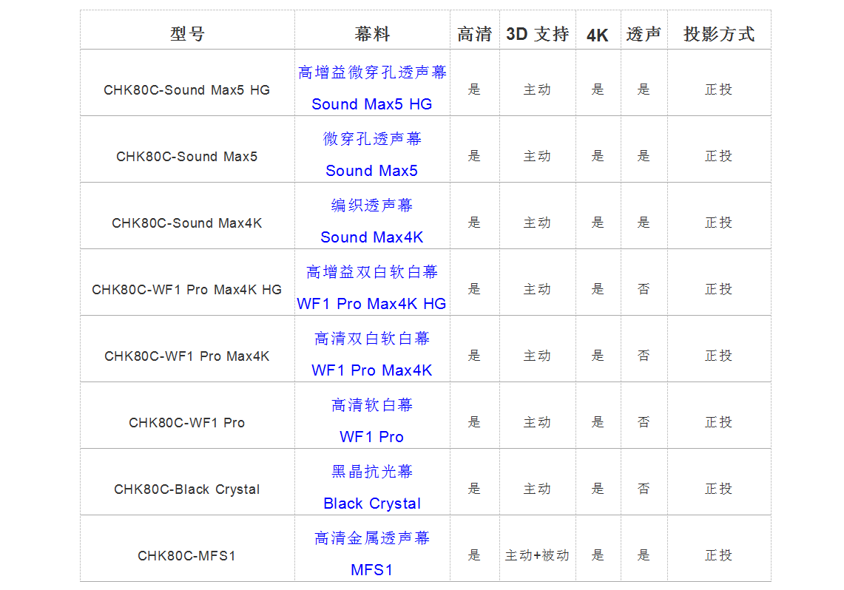The width and height of the screenshot is (844, 590).
Task: Click 正投 in the CHK80C-Sound Max4K row
Action: point(718,223)
